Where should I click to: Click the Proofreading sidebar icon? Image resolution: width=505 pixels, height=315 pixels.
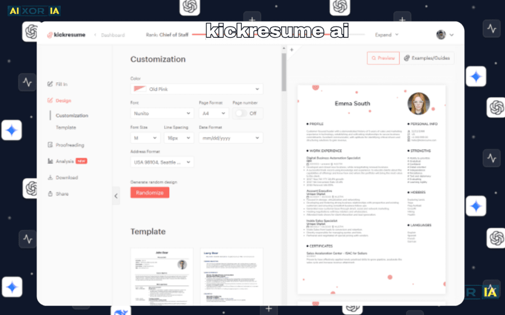click(x=50, y=145)
